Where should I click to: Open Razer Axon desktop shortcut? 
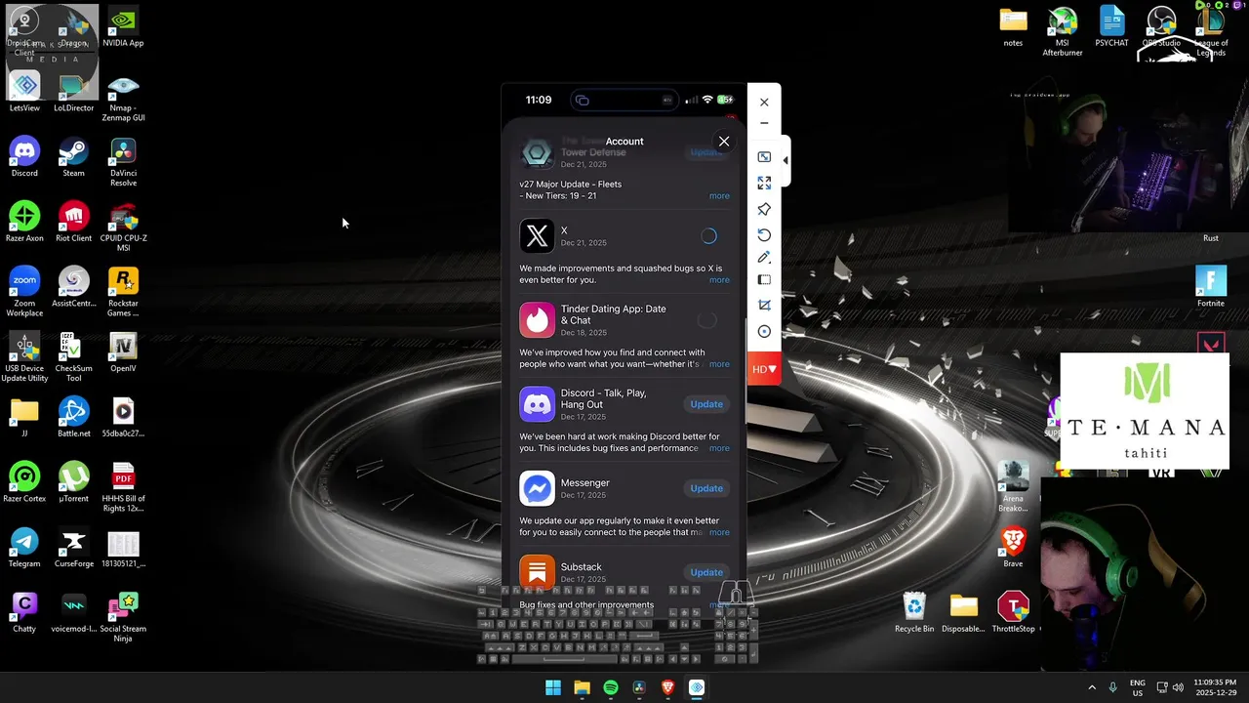(24, 222)
